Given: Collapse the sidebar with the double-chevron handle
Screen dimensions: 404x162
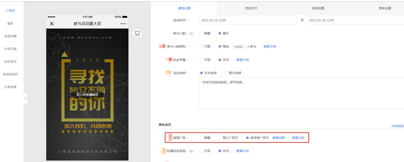Looking at the screenshot, I should coord(25,98).
